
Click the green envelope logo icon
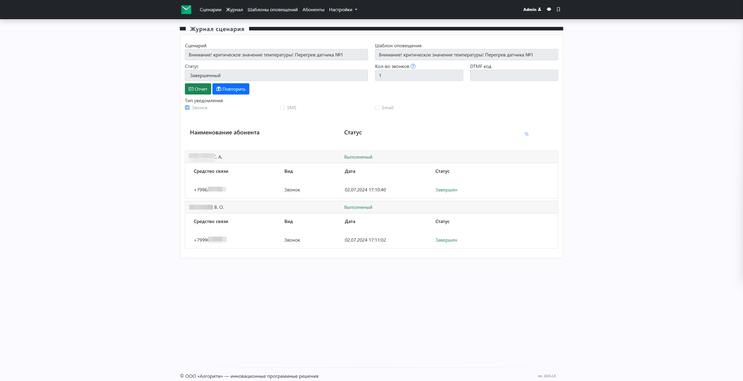[x=186, y=9]
